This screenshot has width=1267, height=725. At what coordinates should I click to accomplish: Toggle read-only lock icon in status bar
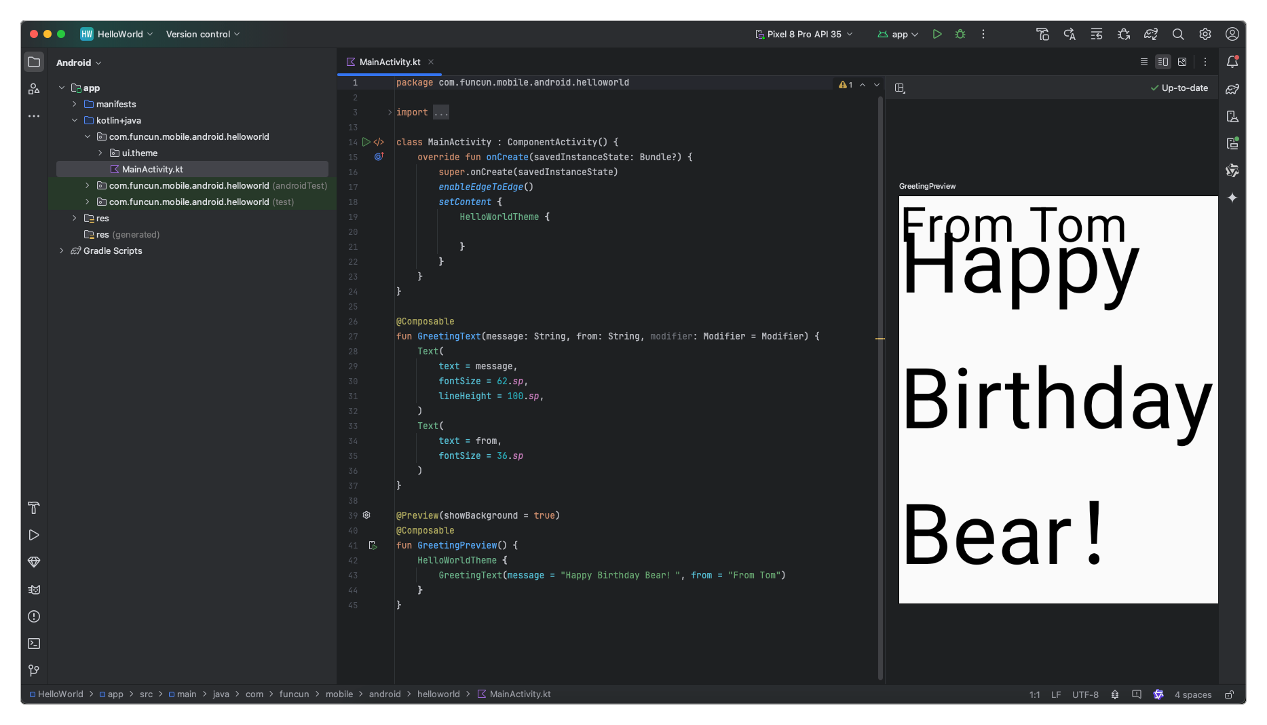pyautogui.click(x=1229, y=694)
